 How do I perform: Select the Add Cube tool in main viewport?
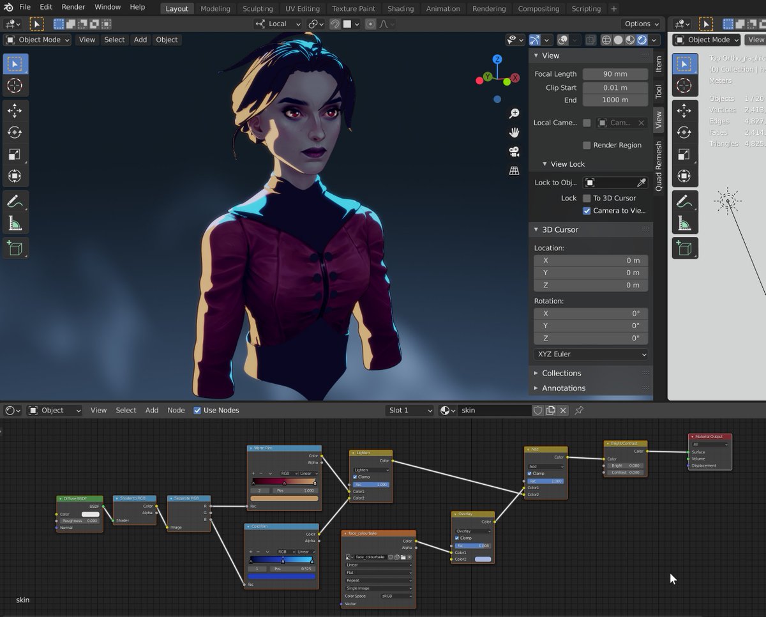tap(15, 248)
